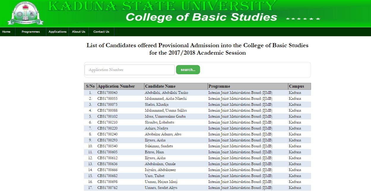Viewport: 371px width, 191px height.
Task: Navigate to Contact Us
Action: pyautogui.click(x=101, y=32)
